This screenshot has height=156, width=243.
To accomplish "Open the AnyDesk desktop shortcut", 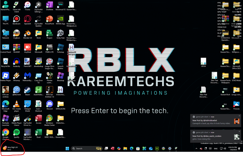I will [x=28, y=49].
